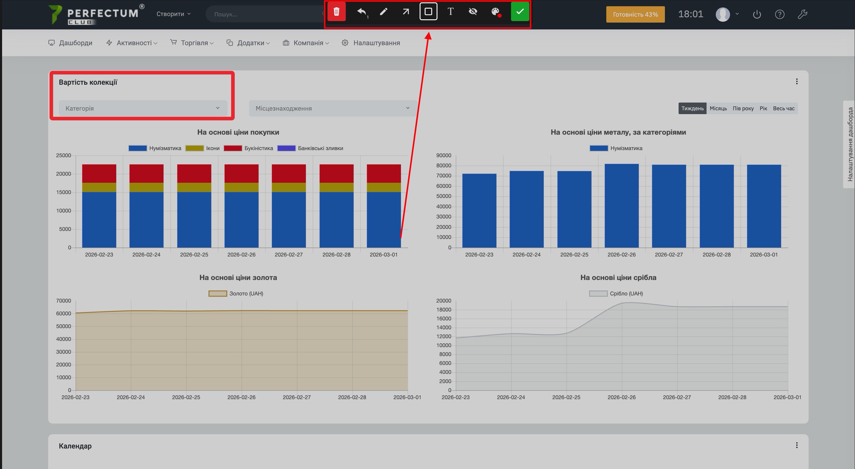855x469 pixels.
Task: Select the text T tool
Action: [450, 12]
